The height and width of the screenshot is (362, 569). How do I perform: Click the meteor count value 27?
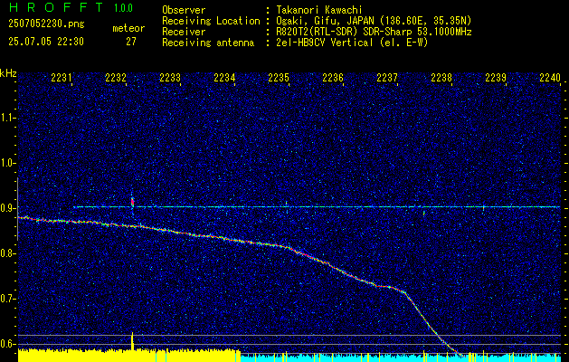coord(131,42)
